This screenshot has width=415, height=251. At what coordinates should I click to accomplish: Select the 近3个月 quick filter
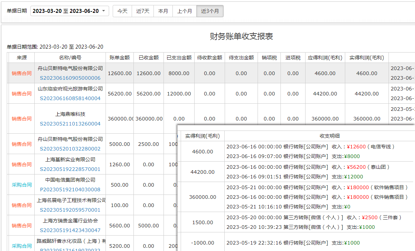(x=210, y=11)
